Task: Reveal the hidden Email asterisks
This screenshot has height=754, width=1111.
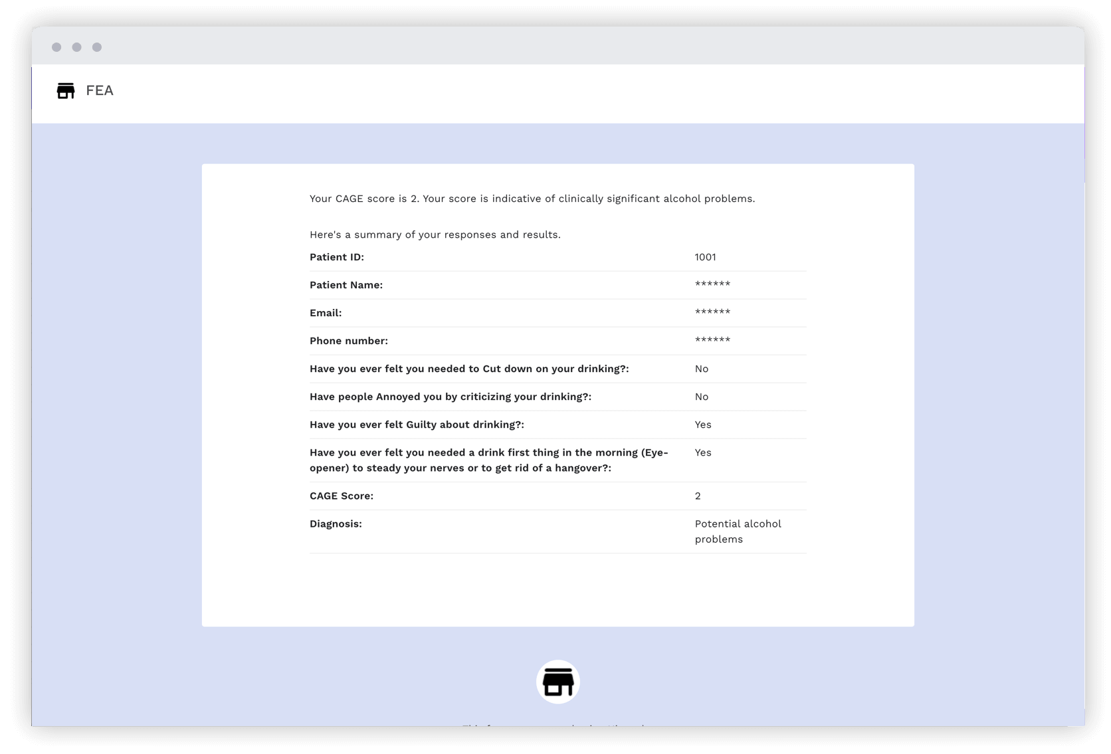Action: tap(712, 312)
